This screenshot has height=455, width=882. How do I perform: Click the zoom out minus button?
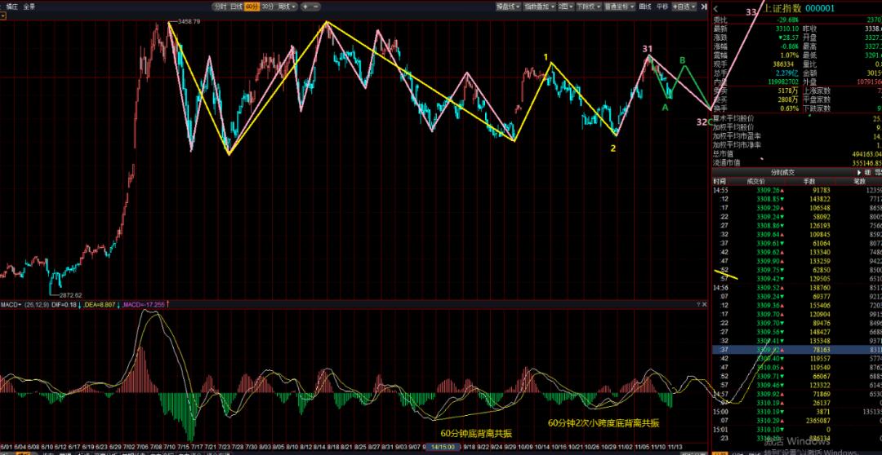pyautogui.click(x=315, y=6)
